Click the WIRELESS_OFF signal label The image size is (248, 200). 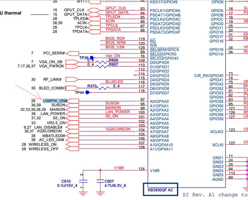[44, 149]
